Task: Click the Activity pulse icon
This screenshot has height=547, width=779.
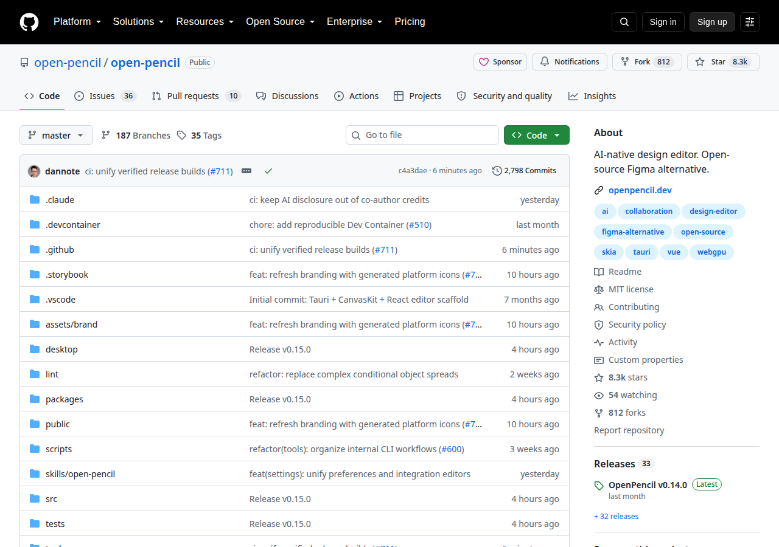Action: (599, 342)
